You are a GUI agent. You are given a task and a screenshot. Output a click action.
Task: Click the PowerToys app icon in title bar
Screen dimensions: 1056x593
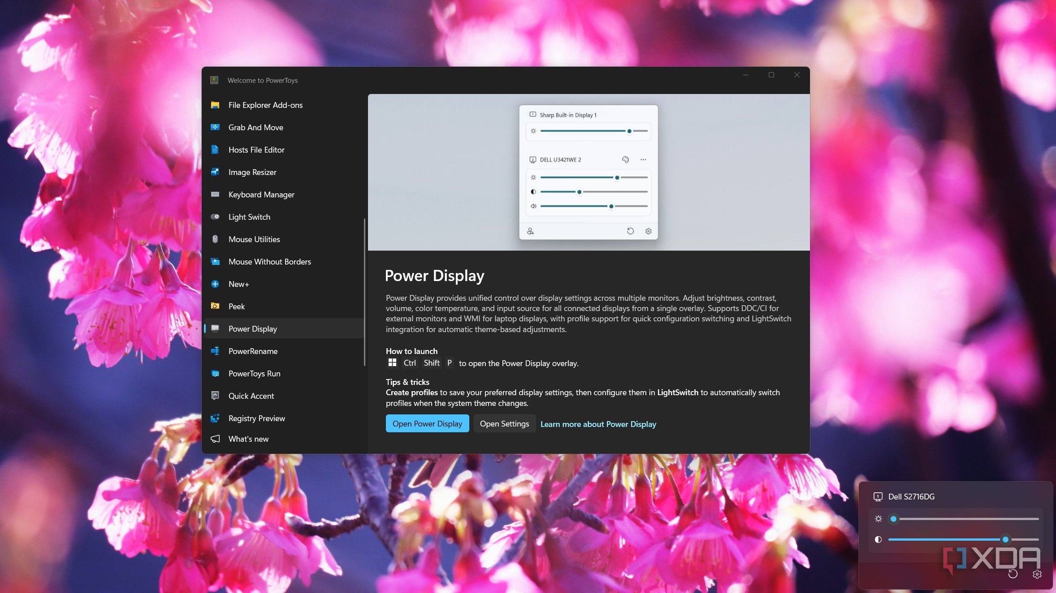click(214, 80)
